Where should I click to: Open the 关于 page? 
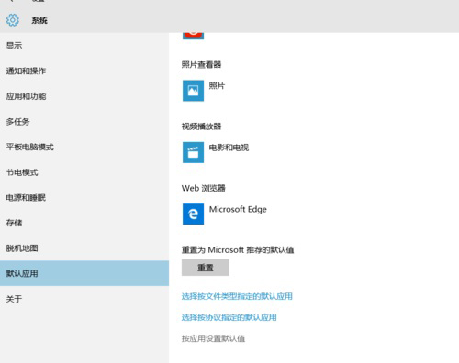coord(84,299)
